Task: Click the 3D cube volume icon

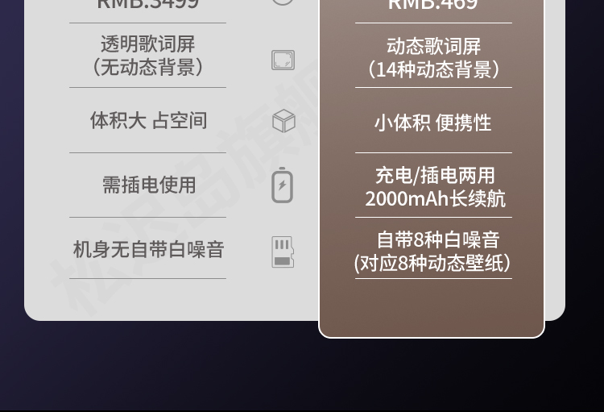Action: (284, 121)
